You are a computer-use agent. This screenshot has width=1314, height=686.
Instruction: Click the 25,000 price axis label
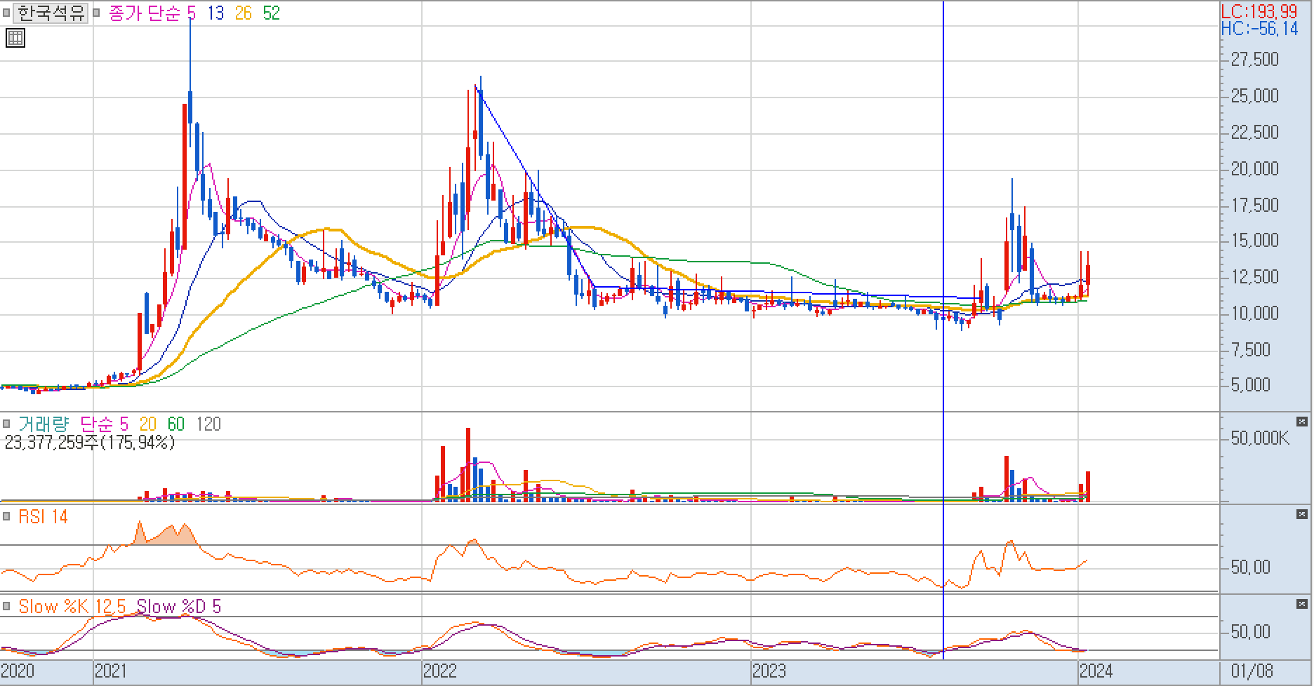[x=1255, y=95]
